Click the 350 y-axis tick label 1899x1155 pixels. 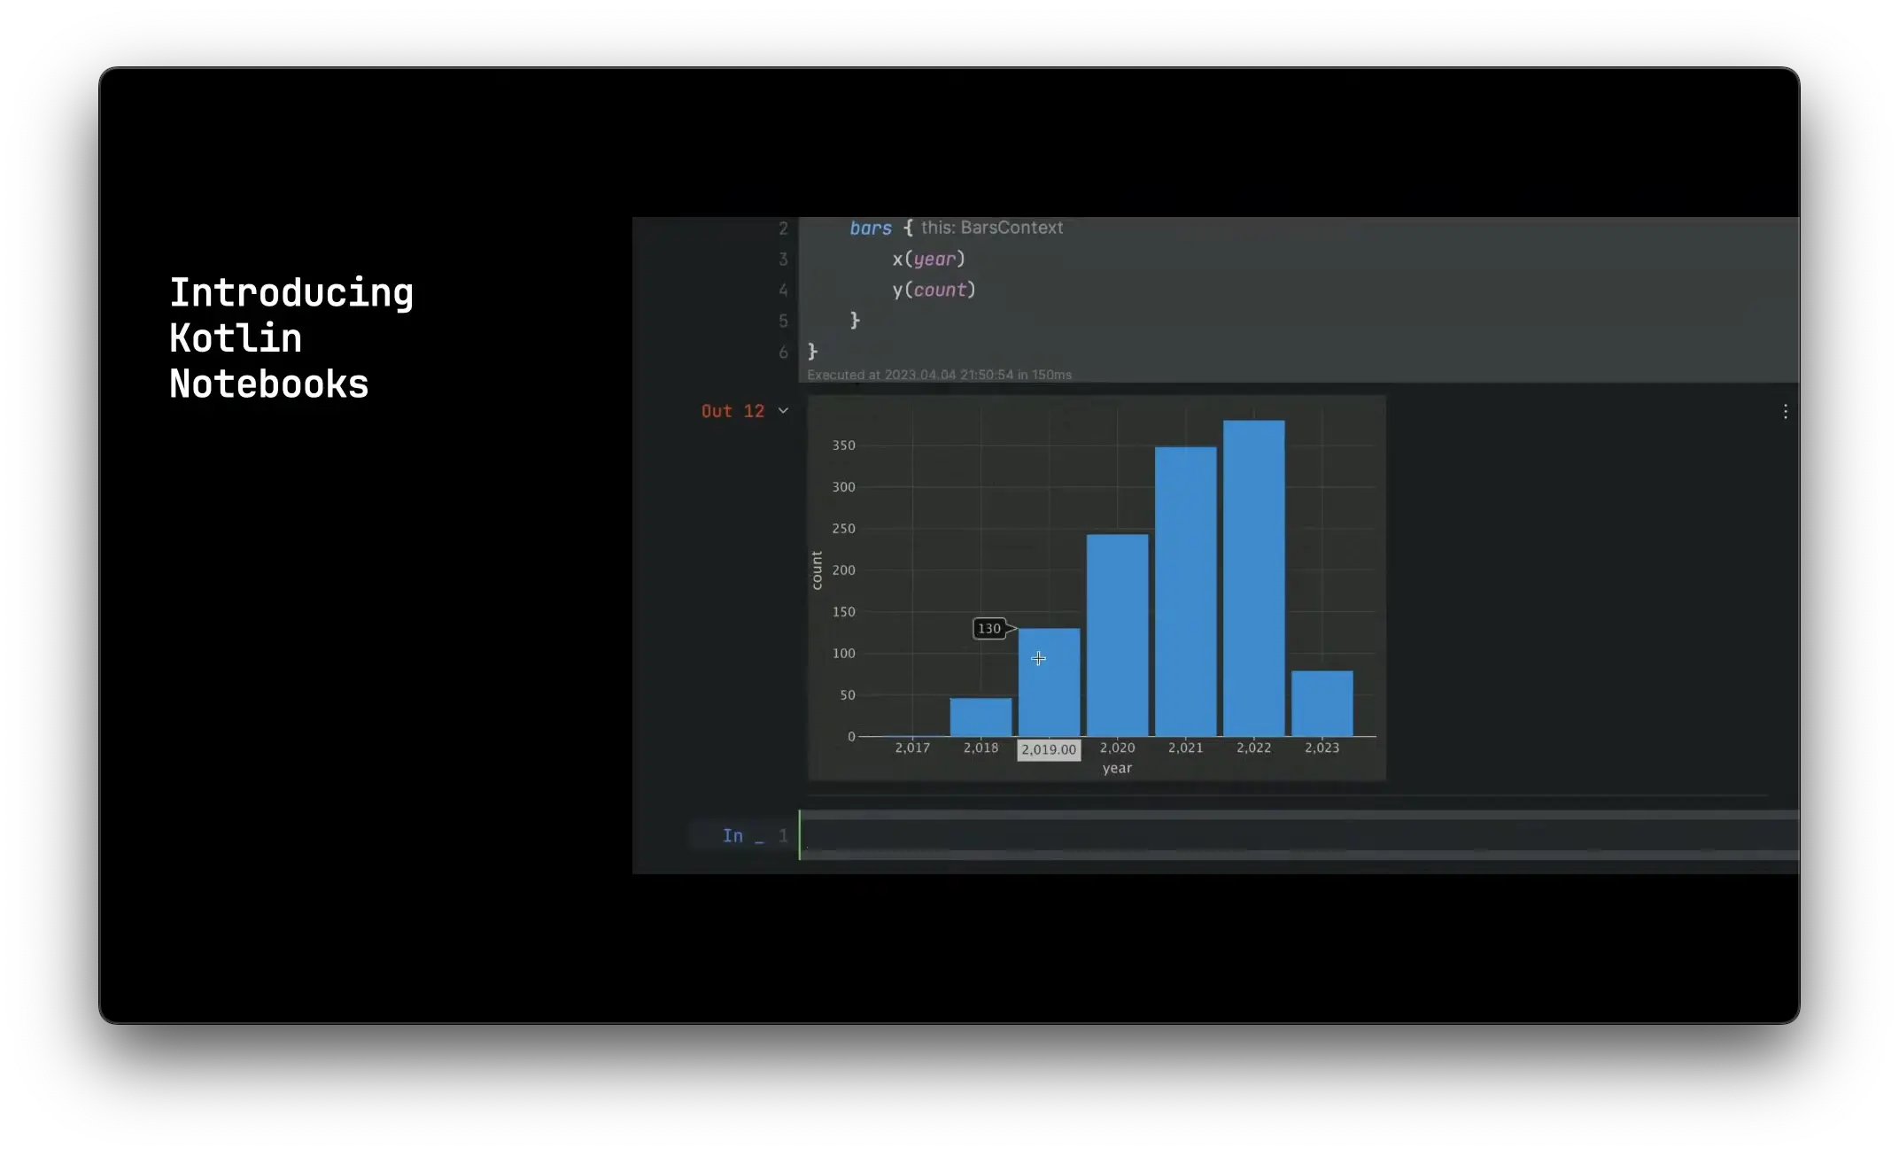point(844,446)
